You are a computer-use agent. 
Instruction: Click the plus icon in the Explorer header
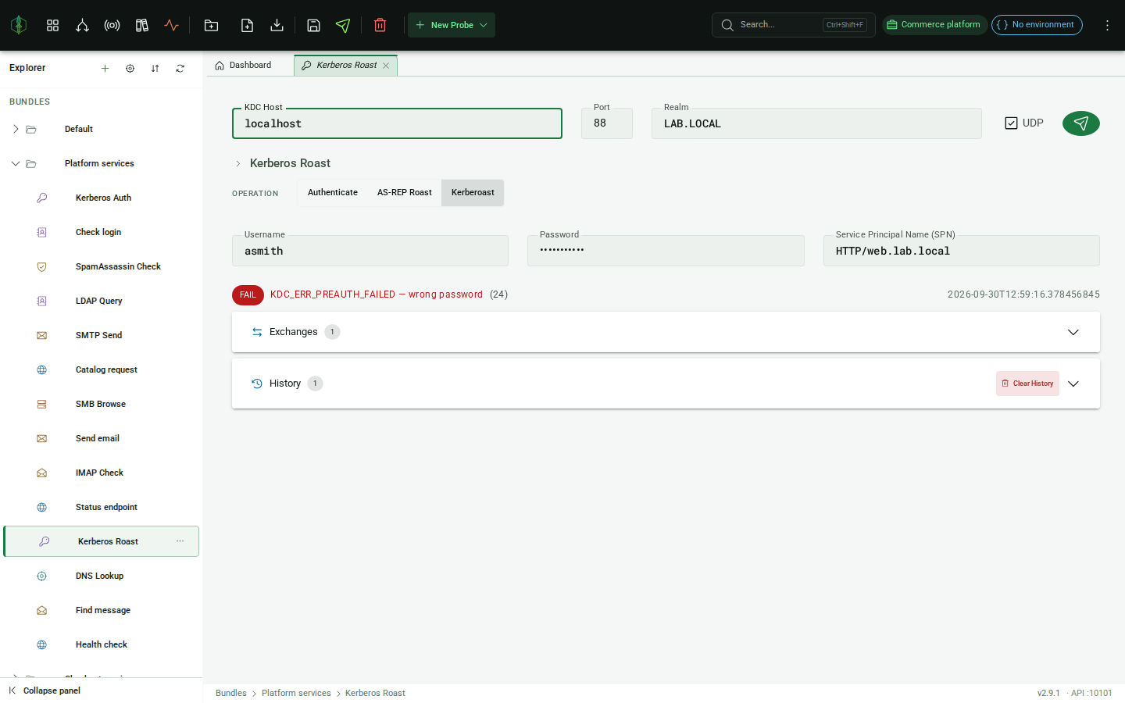(105, 68)
